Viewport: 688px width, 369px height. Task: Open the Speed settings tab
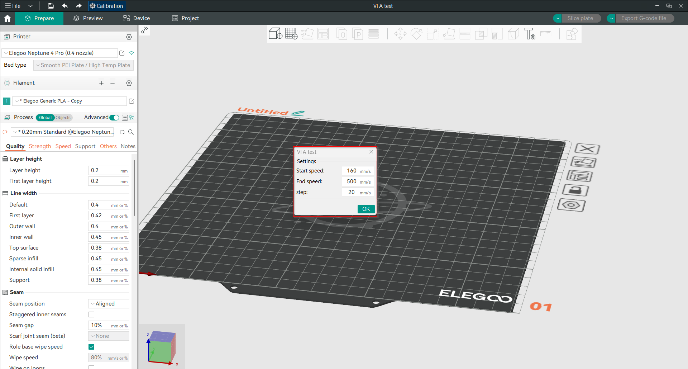63,146
